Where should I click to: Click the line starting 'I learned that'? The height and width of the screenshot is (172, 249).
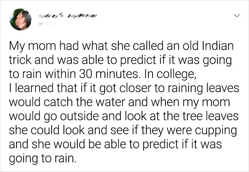coord(124,89)
